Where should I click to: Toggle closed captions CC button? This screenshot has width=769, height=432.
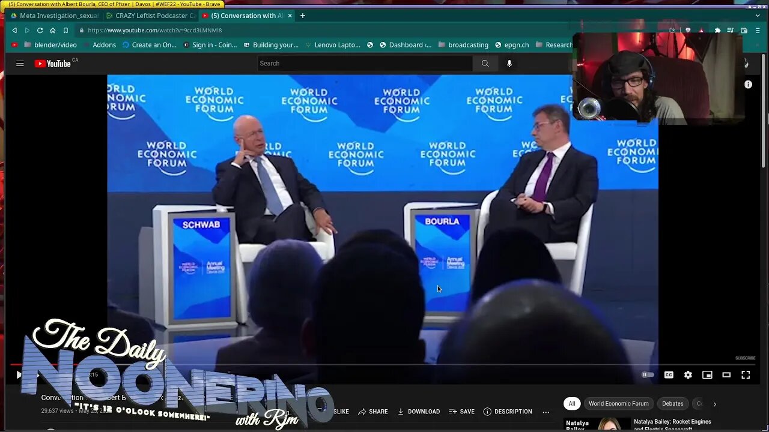click(x=669, y=375)
